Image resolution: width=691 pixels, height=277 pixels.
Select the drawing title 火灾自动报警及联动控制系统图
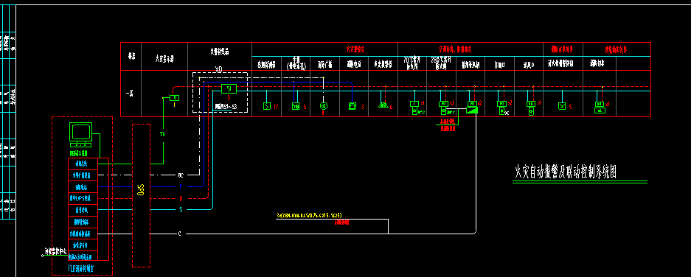[x=566, y=172]
